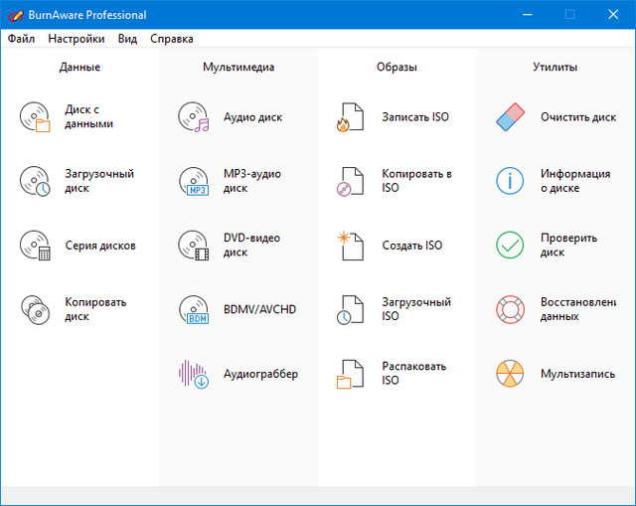Open the Файл menu
636x506 pixels.
(x=21, y=39)
